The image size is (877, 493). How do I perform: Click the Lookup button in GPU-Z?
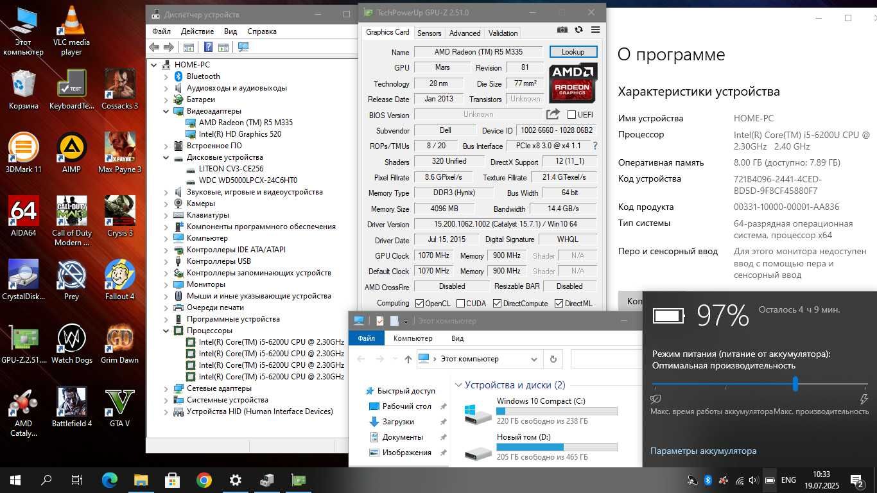tap(573, 52)
